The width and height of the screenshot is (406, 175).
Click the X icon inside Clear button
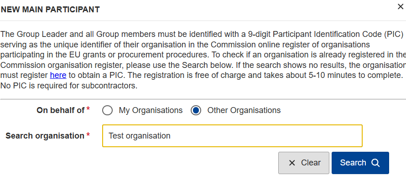(292, 163)
